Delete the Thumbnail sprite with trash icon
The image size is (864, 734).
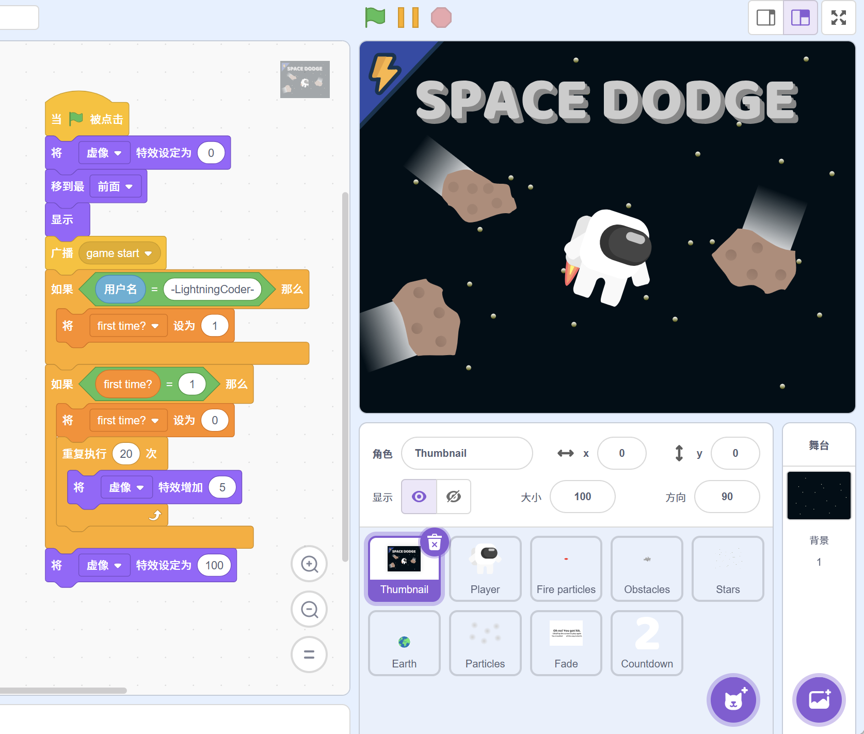tap(435, 542)
